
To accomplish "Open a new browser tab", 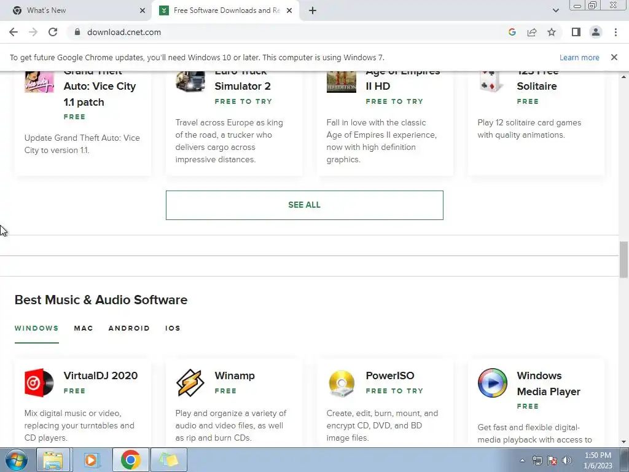I will [x=313, y=10].
